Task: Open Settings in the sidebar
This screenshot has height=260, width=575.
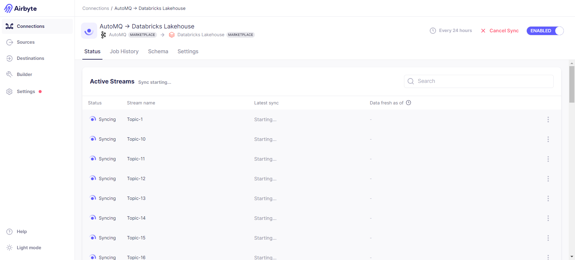Action: tap(26, 92)
